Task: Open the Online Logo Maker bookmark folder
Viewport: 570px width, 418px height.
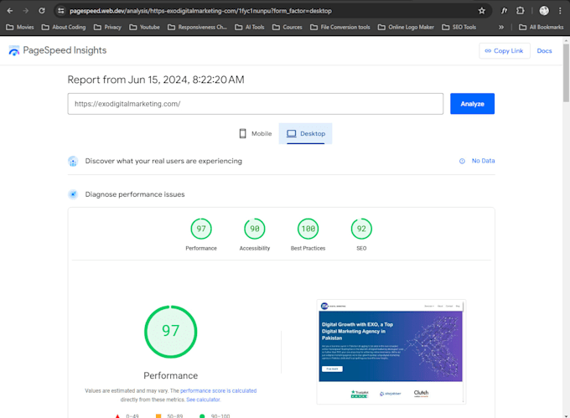Action: click(x=406, y=28)
